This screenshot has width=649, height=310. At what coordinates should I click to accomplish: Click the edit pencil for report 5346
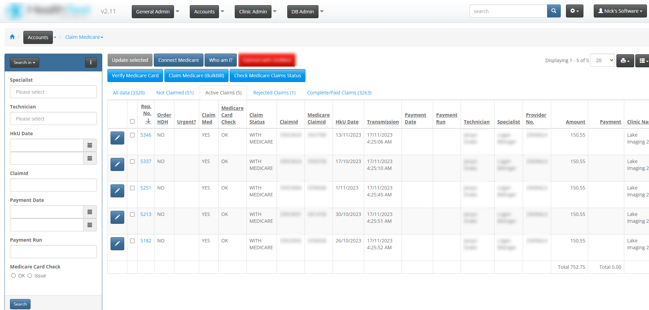117,138
